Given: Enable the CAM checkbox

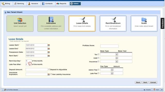Looking at the screenshot, I should pos(98,58).
